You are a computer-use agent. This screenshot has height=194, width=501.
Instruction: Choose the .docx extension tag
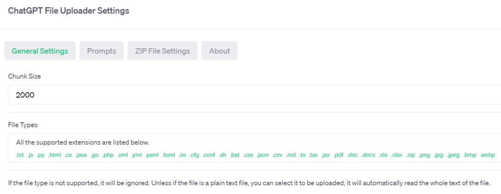[x=368, y=155]
